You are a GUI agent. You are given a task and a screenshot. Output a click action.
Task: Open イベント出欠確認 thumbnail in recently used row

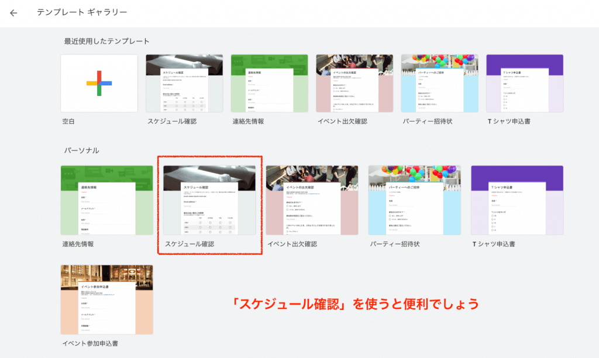coord(354,83)
